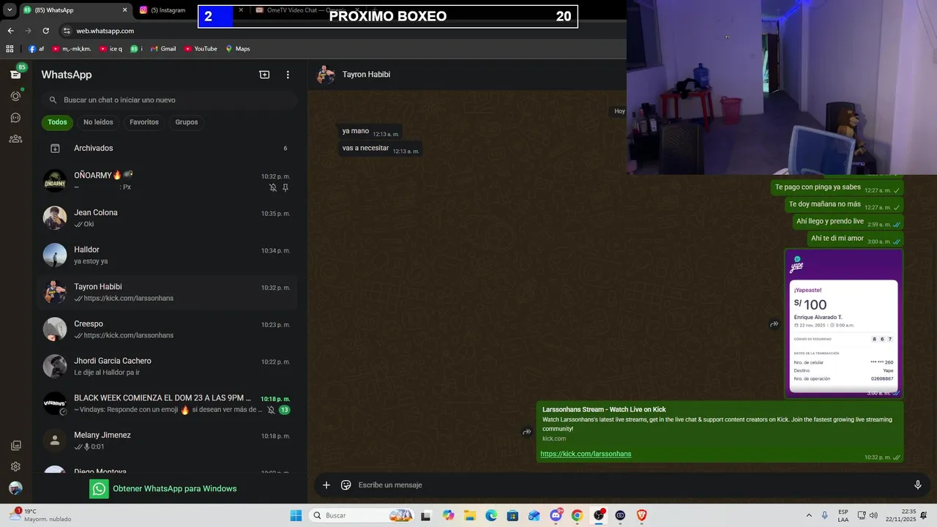Record a voice message with microphone
This screenshot has width=937, height=527.
[917, 485]
